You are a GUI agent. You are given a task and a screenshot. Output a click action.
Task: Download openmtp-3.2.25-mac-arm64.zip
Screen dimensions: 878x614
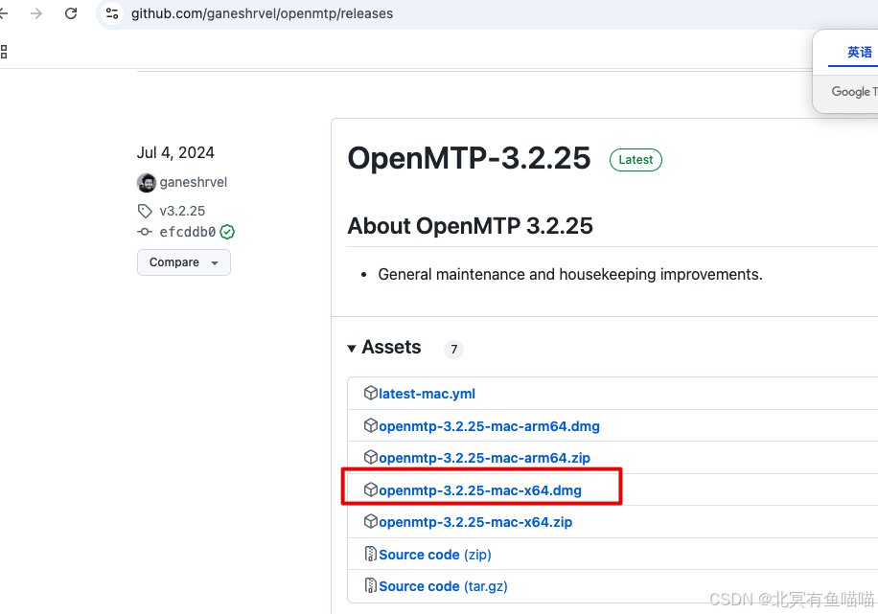[x=484, y=458]
